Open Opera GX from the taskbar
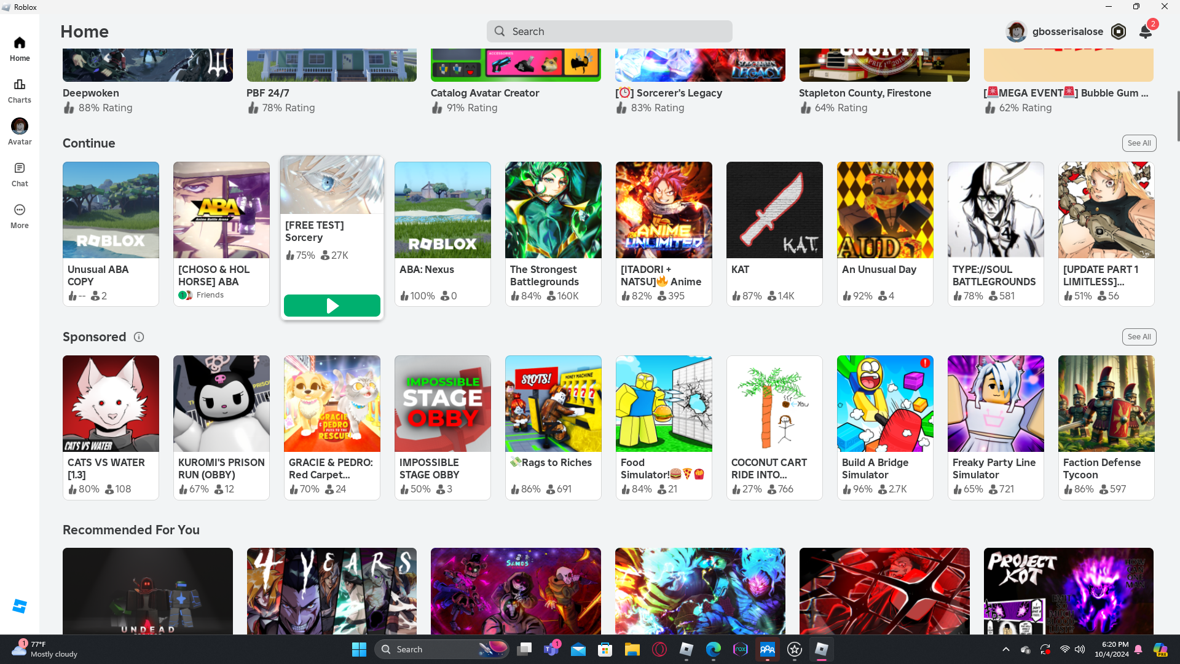This screenshot has height=664, width=1180. (x=659, y=649)
